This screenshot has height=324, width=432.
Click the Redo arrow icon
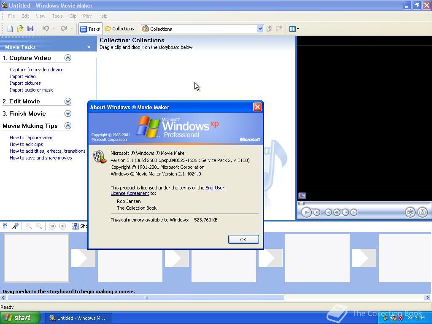pos(64,29)
